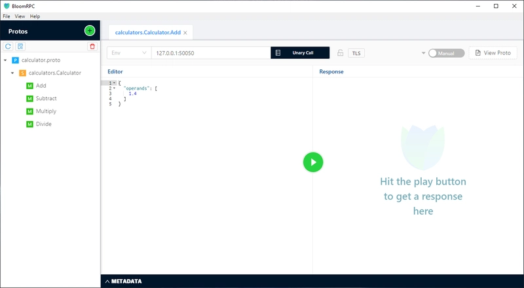The image size is (524, 288).
Task: Toggle the Manual switch
Action: click(447, 53)
